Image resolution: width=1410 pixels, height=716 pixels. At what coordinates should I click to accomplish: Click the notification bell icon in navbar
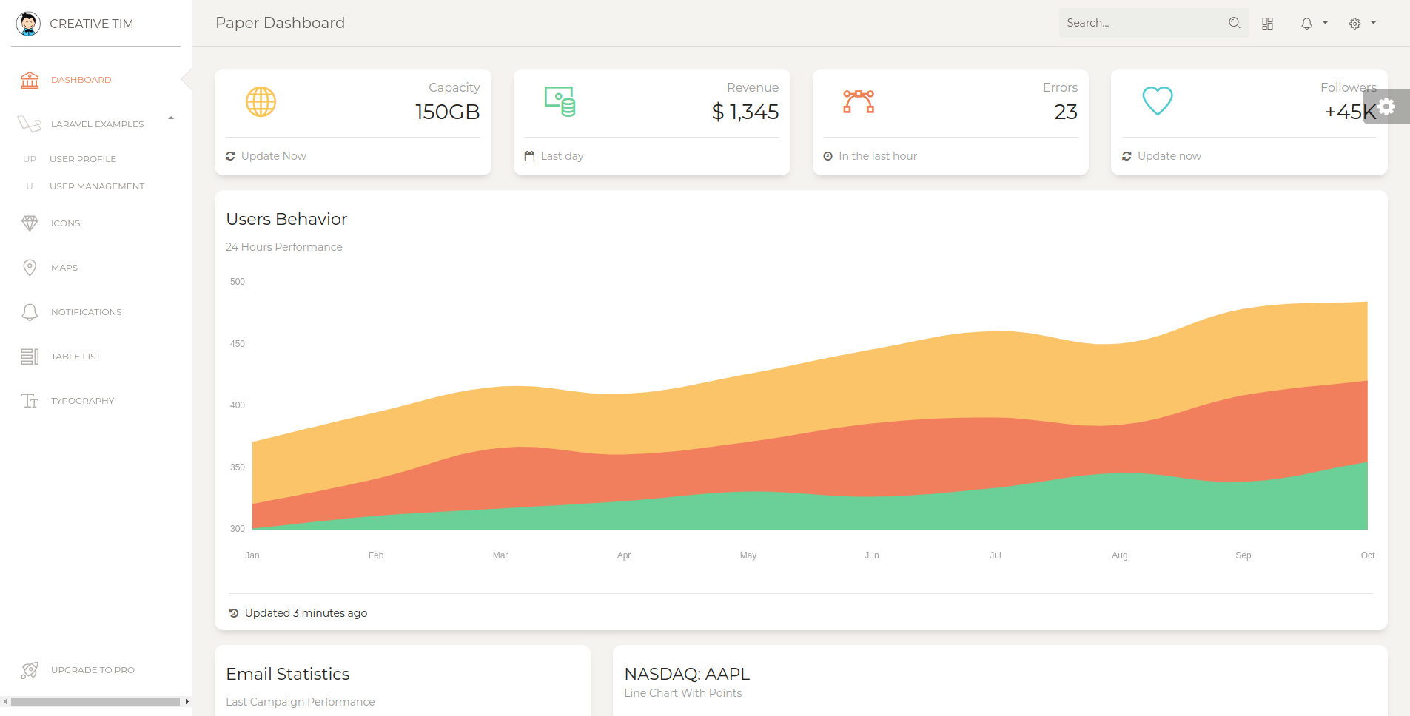pos(1306,24)
